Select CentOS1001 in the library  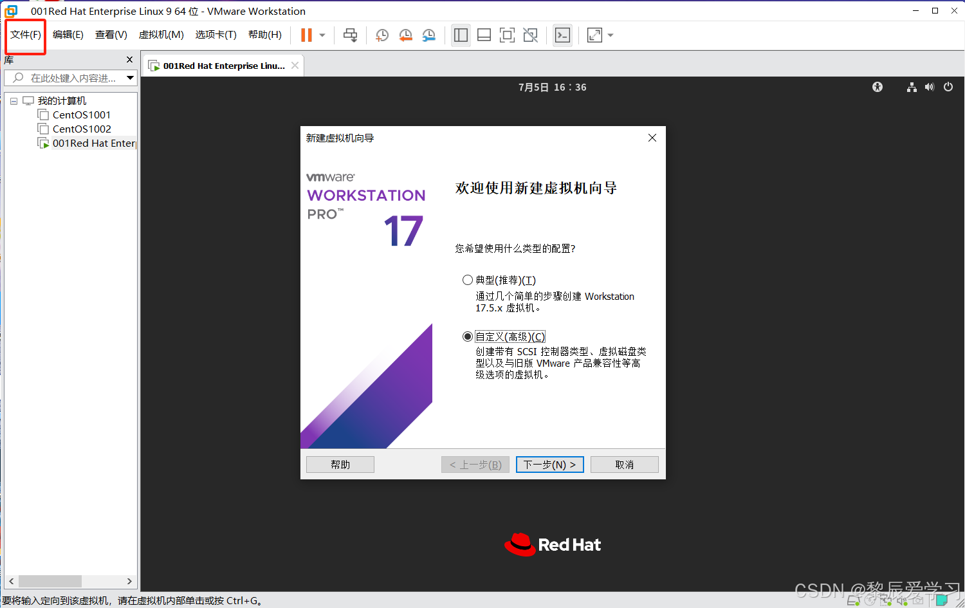82,115
